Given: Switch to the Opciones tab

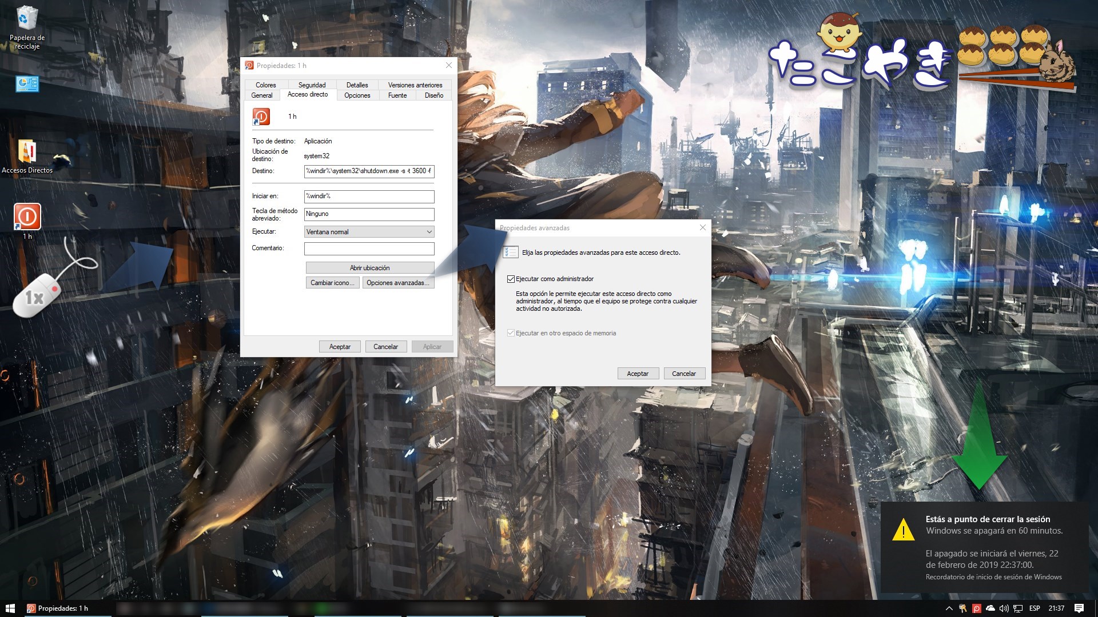Looking at the screenshot, I should click(357, 95).
